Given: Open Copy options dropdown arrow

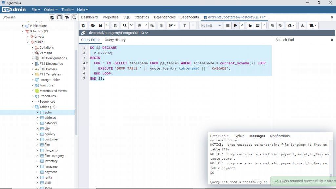Looking at the screenshot, I should (x=146, y=26).
